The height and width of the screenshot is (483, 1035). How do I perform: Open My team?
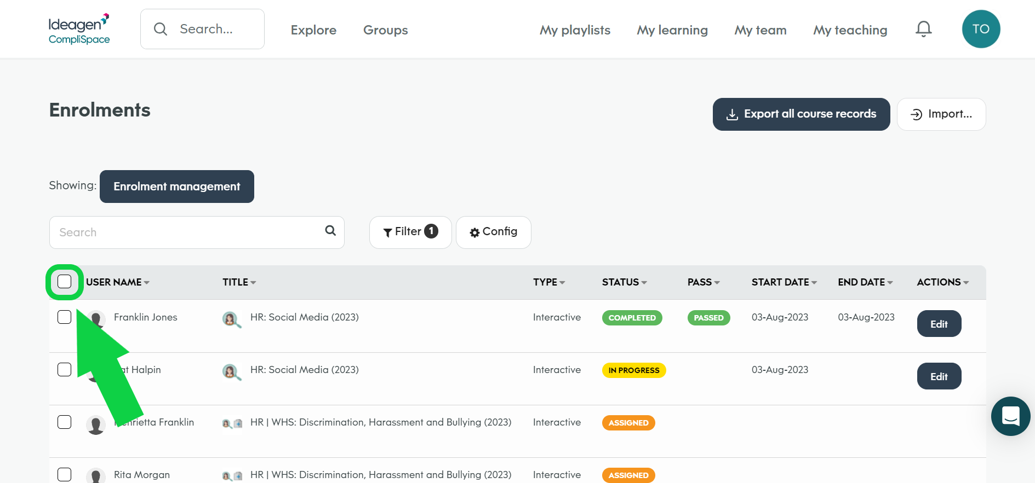pos(760,30)
